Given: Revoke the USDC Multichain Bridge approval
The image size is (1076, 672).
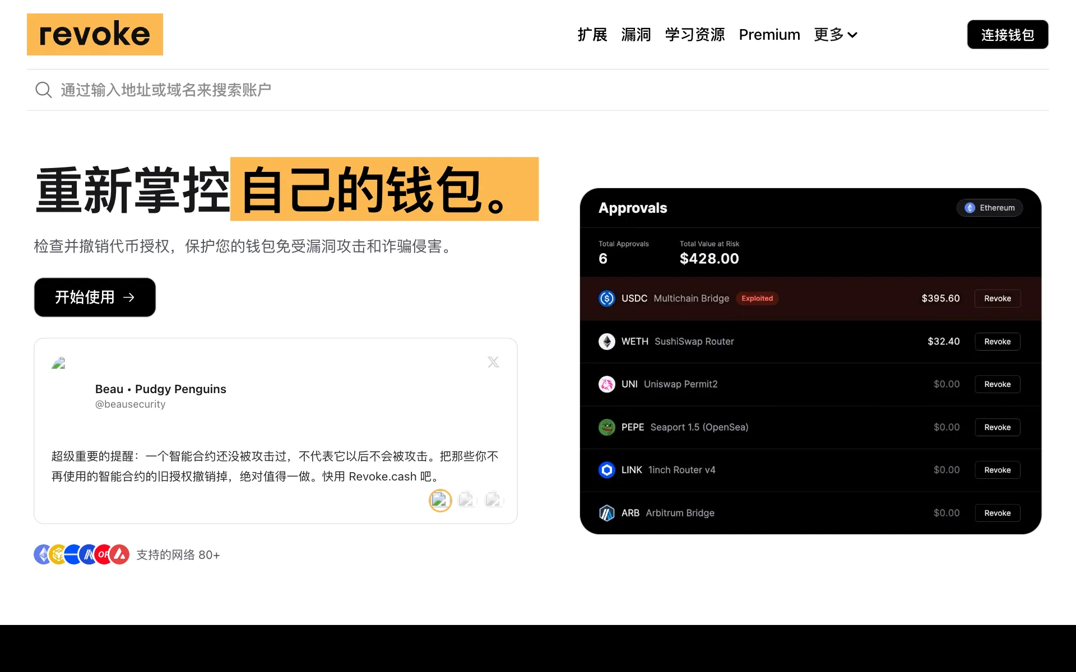Looking at the screenshot, I should click(998, 298).
